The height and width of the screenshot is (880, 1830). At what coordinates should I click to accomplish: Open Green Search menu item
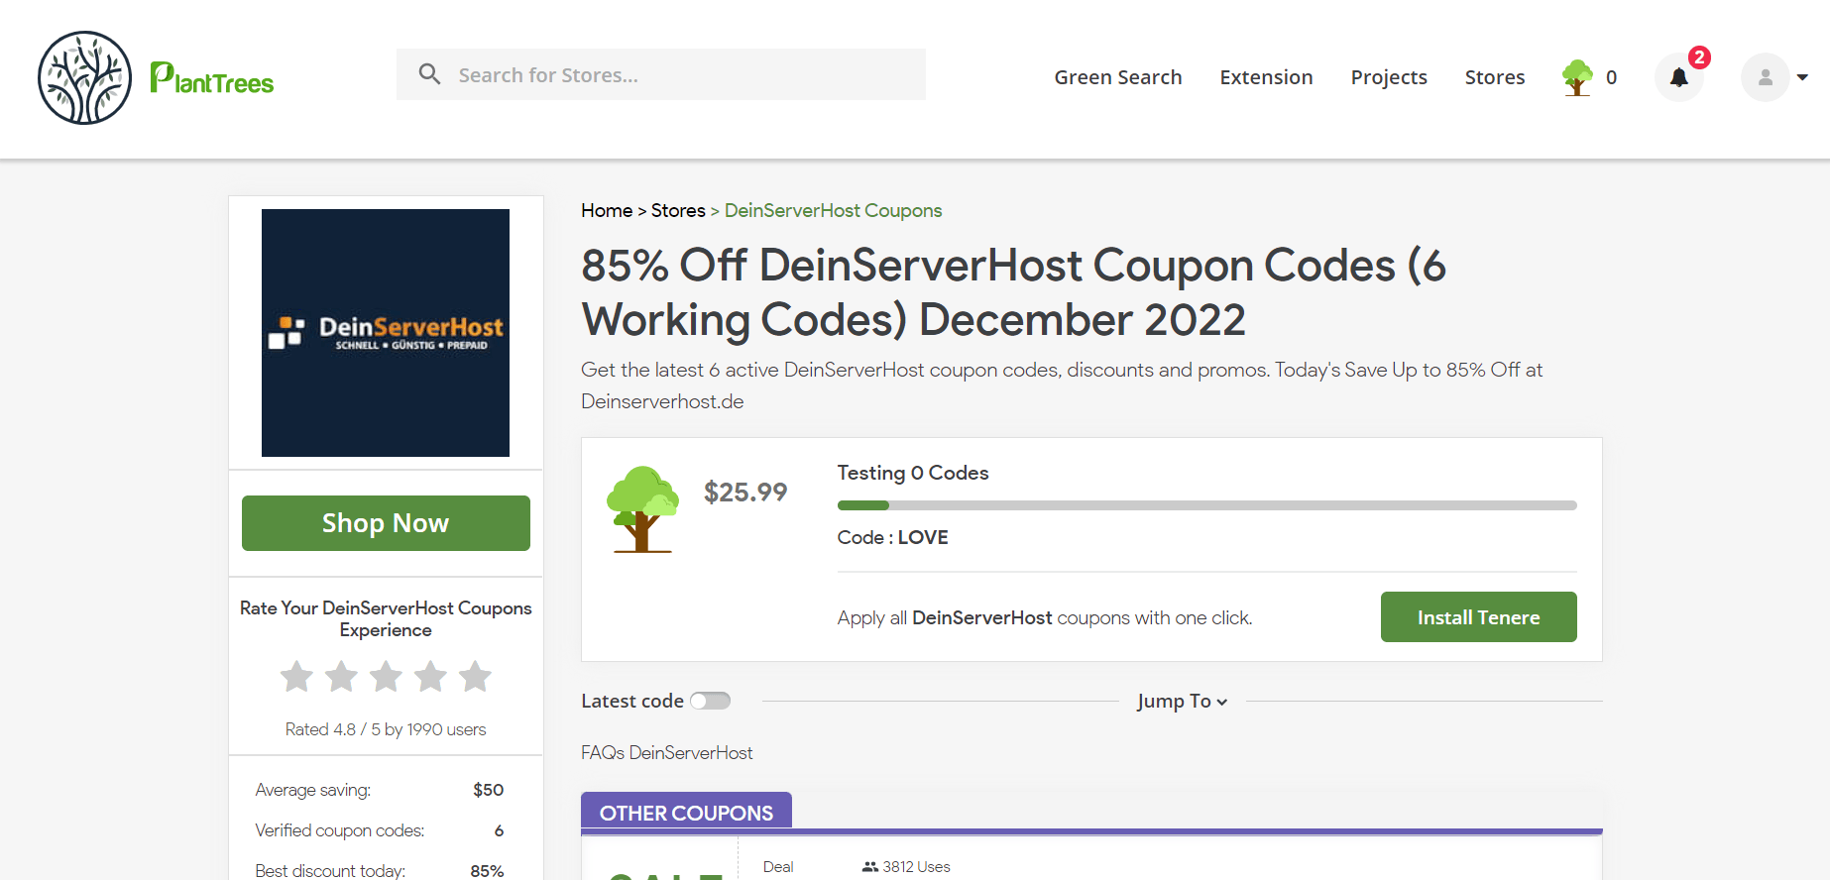click(x=1118, y=77)
